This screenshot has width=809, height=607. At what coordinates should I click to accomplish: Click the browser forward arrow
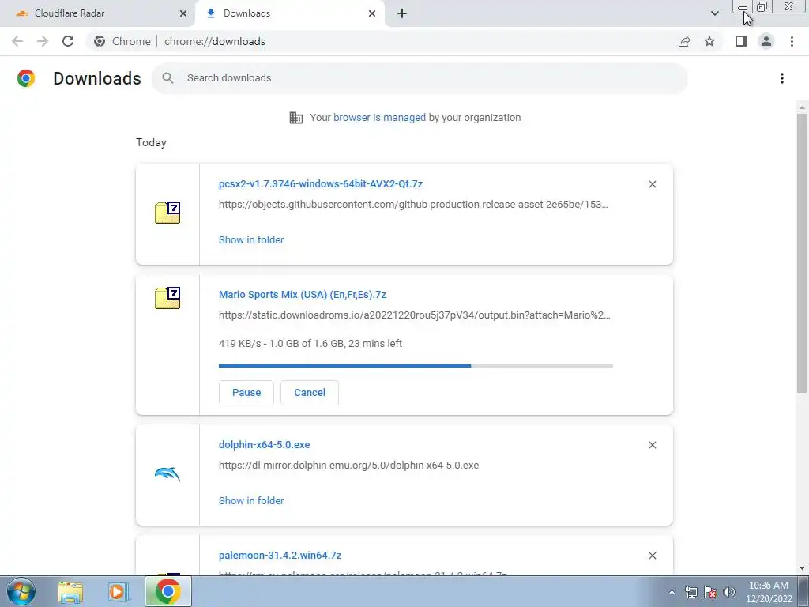[x=43, y=41]
